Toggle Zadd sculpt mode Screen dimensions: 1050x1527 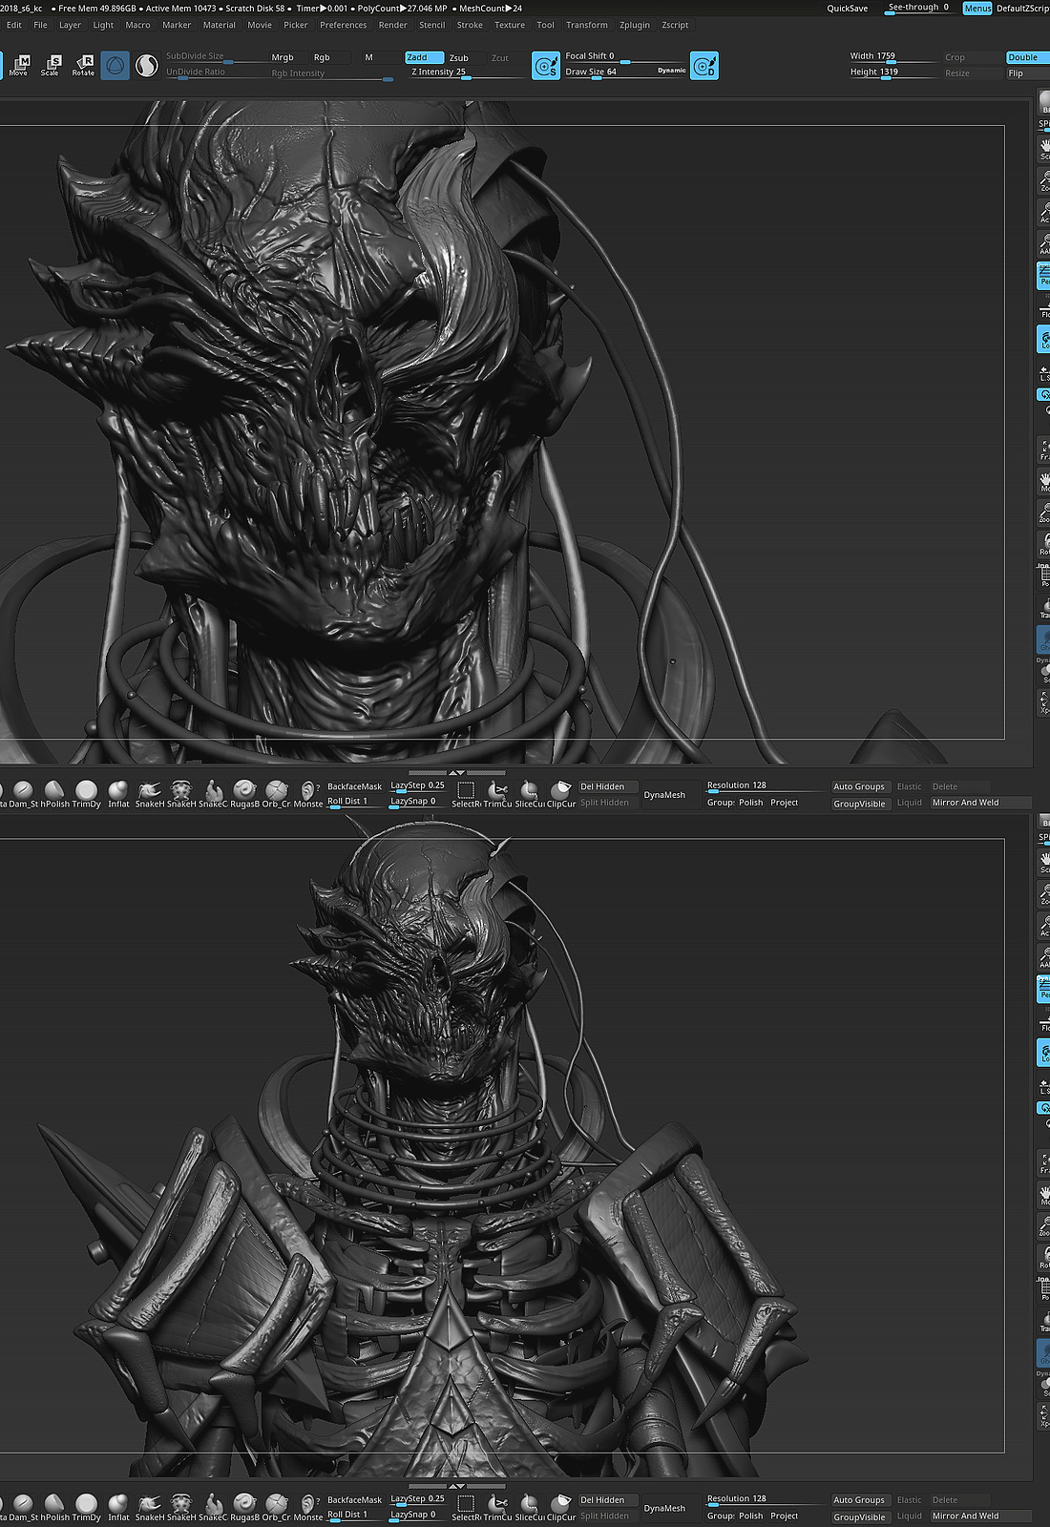point(424,57)
